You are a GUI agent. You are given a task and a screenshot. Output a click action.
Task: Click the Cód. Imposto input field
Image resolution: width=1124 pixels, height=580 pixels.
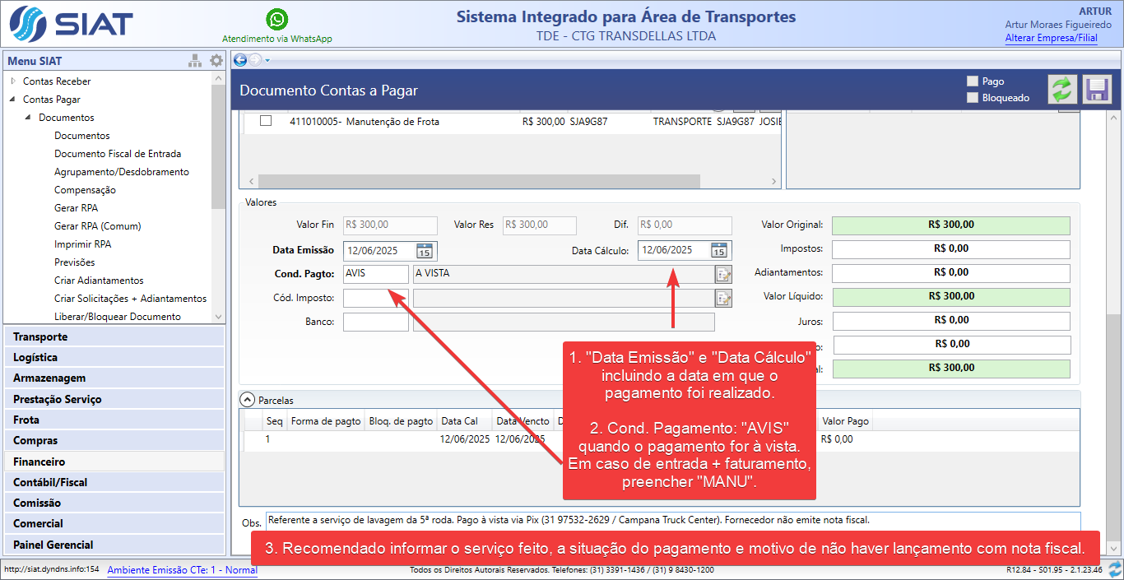(x=375, y=299)
